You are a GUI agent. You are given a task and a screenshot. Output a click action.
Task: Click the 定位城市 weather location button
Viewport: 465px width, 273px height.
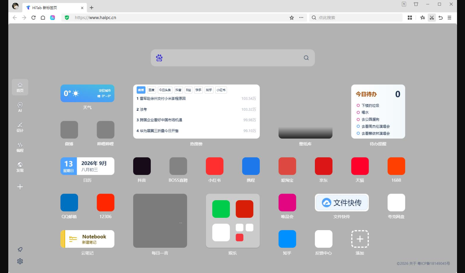pos(105,90)
